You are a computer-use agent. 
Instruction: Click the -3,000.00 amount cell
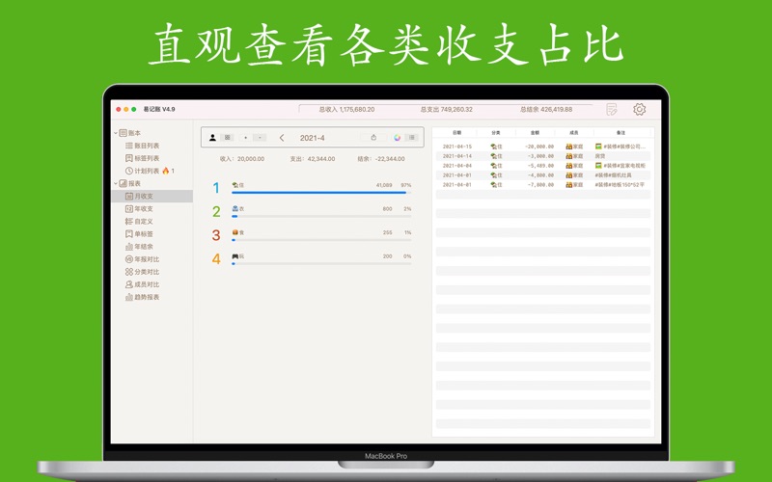[540, 156]
